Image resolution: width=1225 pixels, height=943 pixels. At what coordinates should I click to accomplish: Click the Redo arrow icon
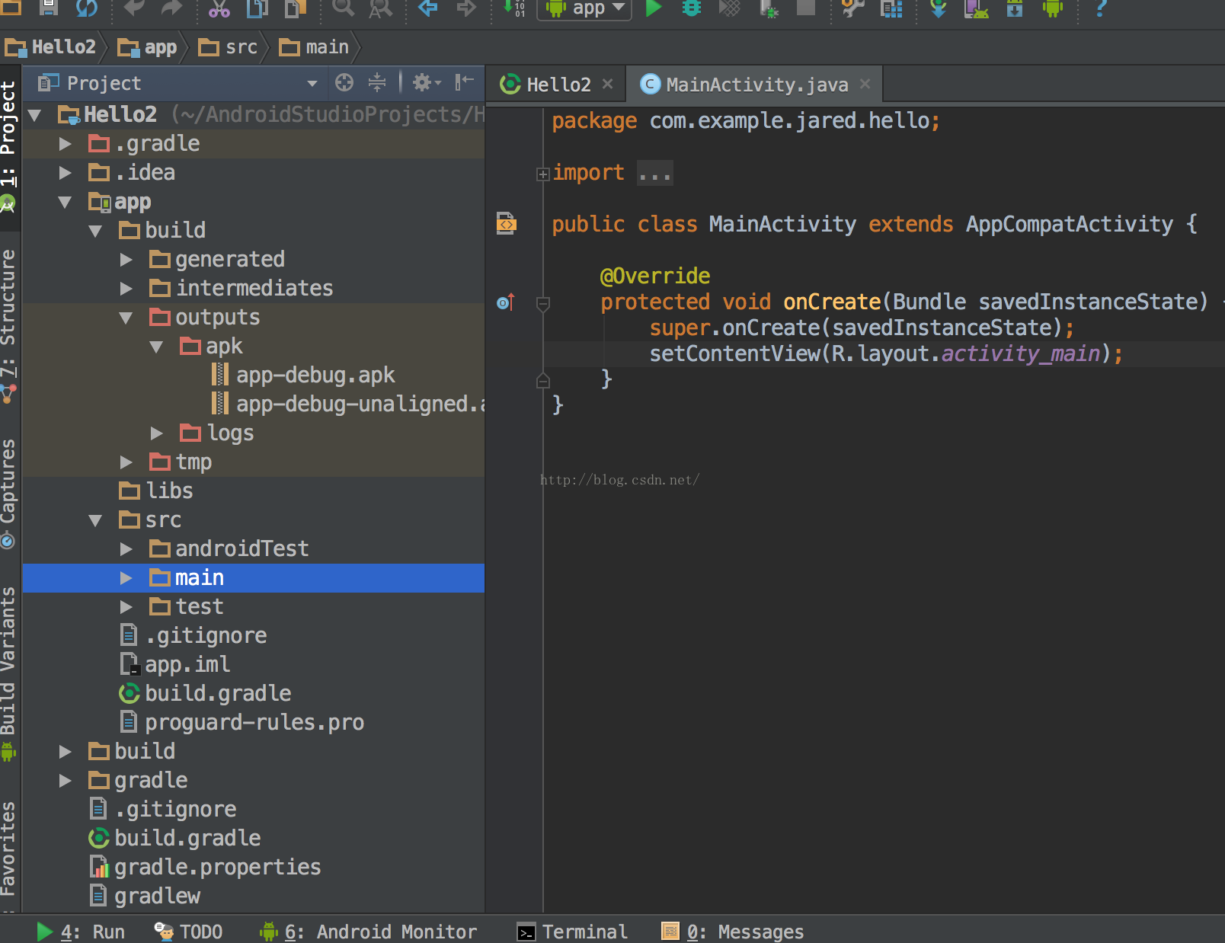pyautogui.click(x=171, y=8)
